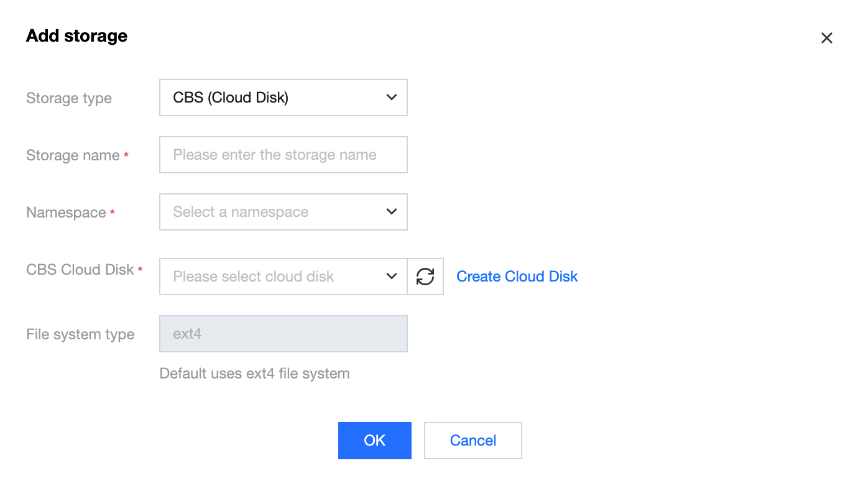Click the Storage type chevron arrow

click(x=392, y=98)
